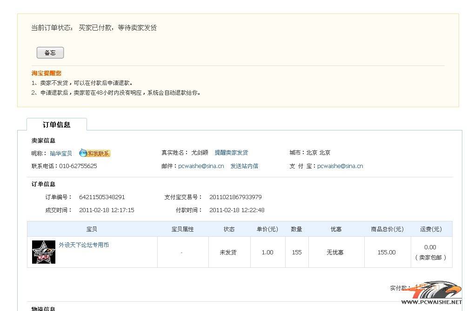Click the 宝贝 column header

tap(92, 229)
